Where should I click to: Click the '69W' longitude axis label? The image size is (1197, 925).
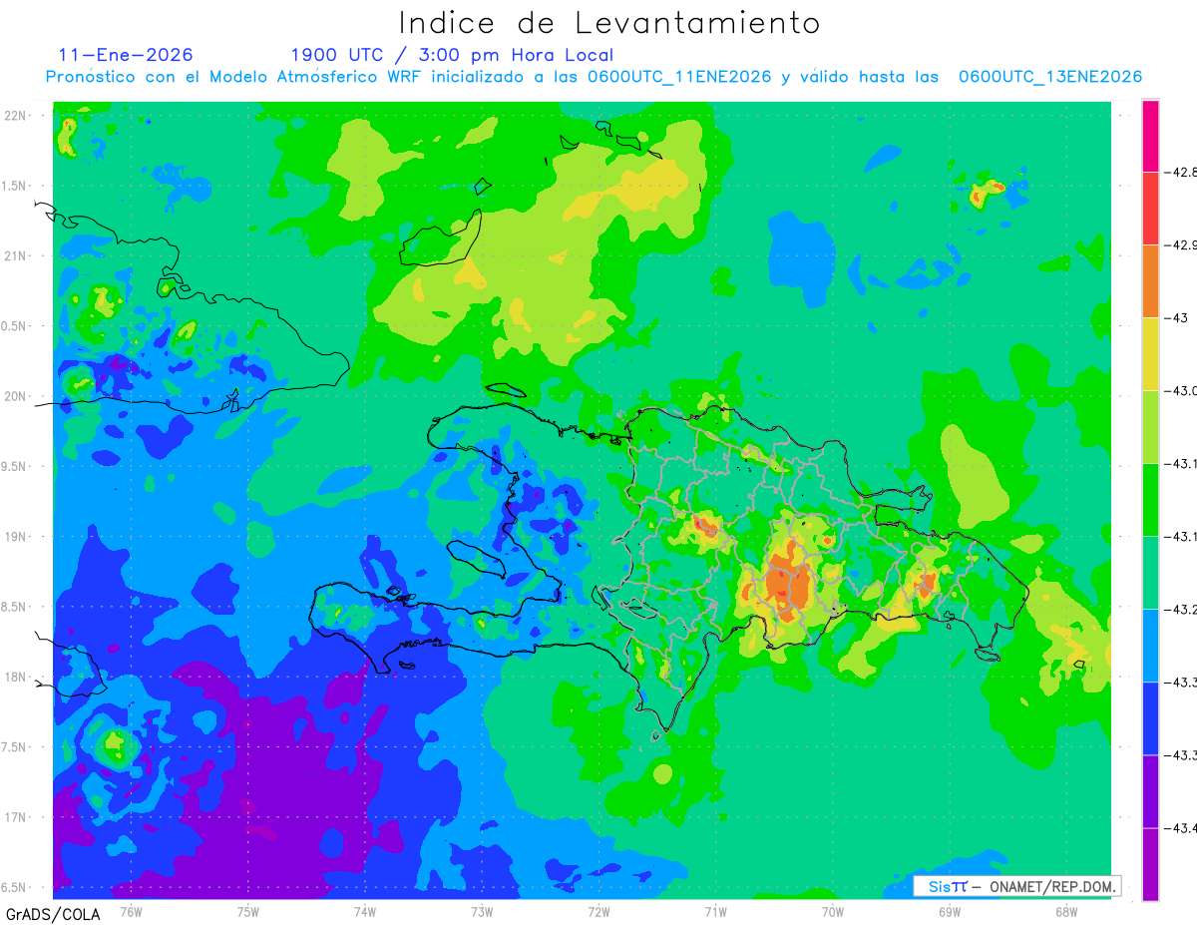tap(950, 911)
